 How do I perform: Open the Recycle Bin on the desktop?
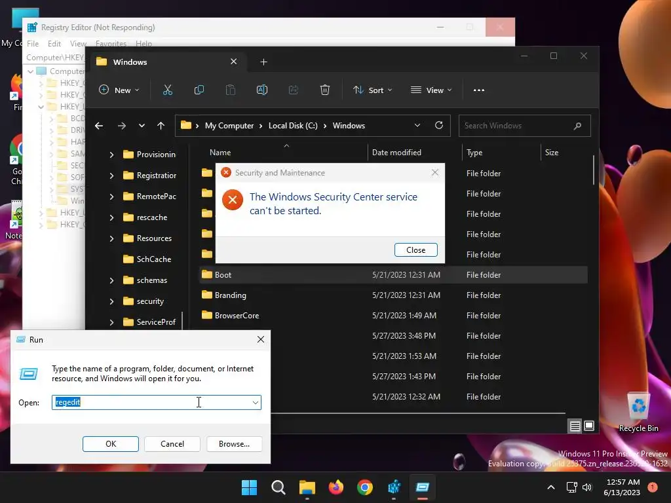pyautogui.click(x=638, y=413)
